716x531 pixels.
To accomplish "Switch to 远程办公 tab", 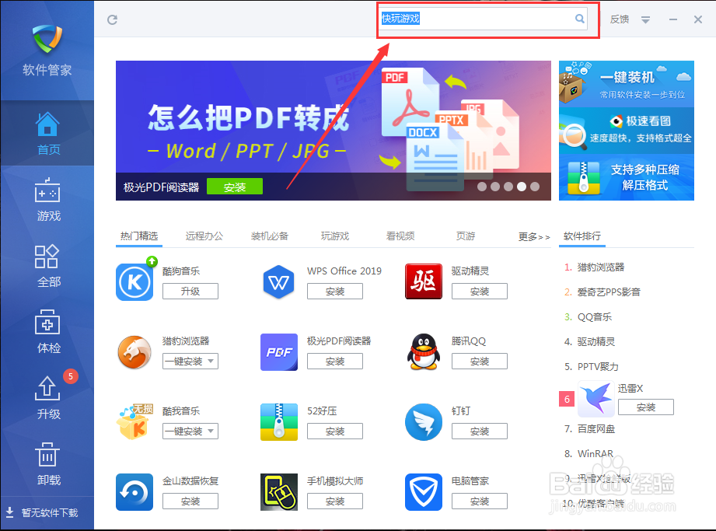I will tap(204, 236).
